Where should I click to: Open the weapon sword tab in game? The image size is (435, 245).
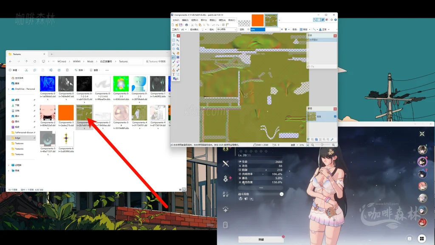(226, 163)
